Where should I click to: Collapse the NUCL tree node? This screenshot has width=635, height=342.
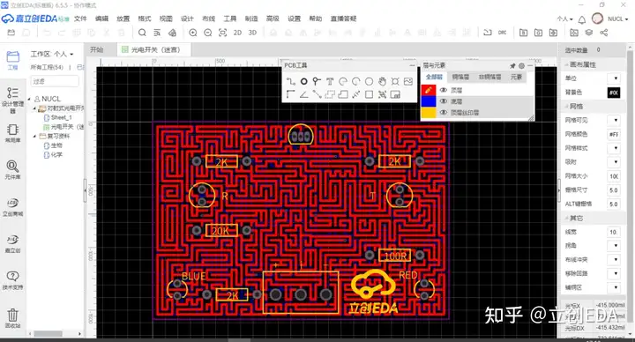(x=29, y=99)
